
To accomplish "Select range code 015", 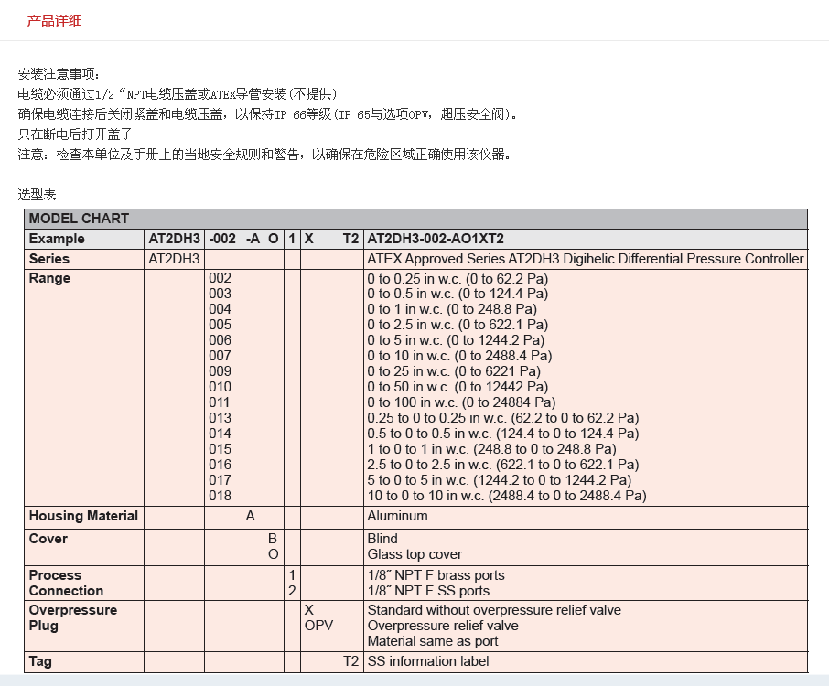I will click(220, 449).
